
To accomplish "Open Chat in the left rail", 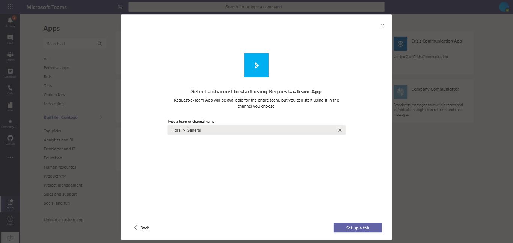I will (x=10, y=39).
